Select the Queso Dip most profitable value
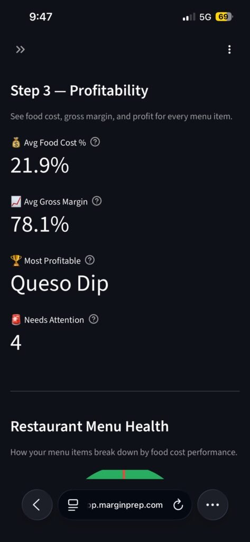 59,284
